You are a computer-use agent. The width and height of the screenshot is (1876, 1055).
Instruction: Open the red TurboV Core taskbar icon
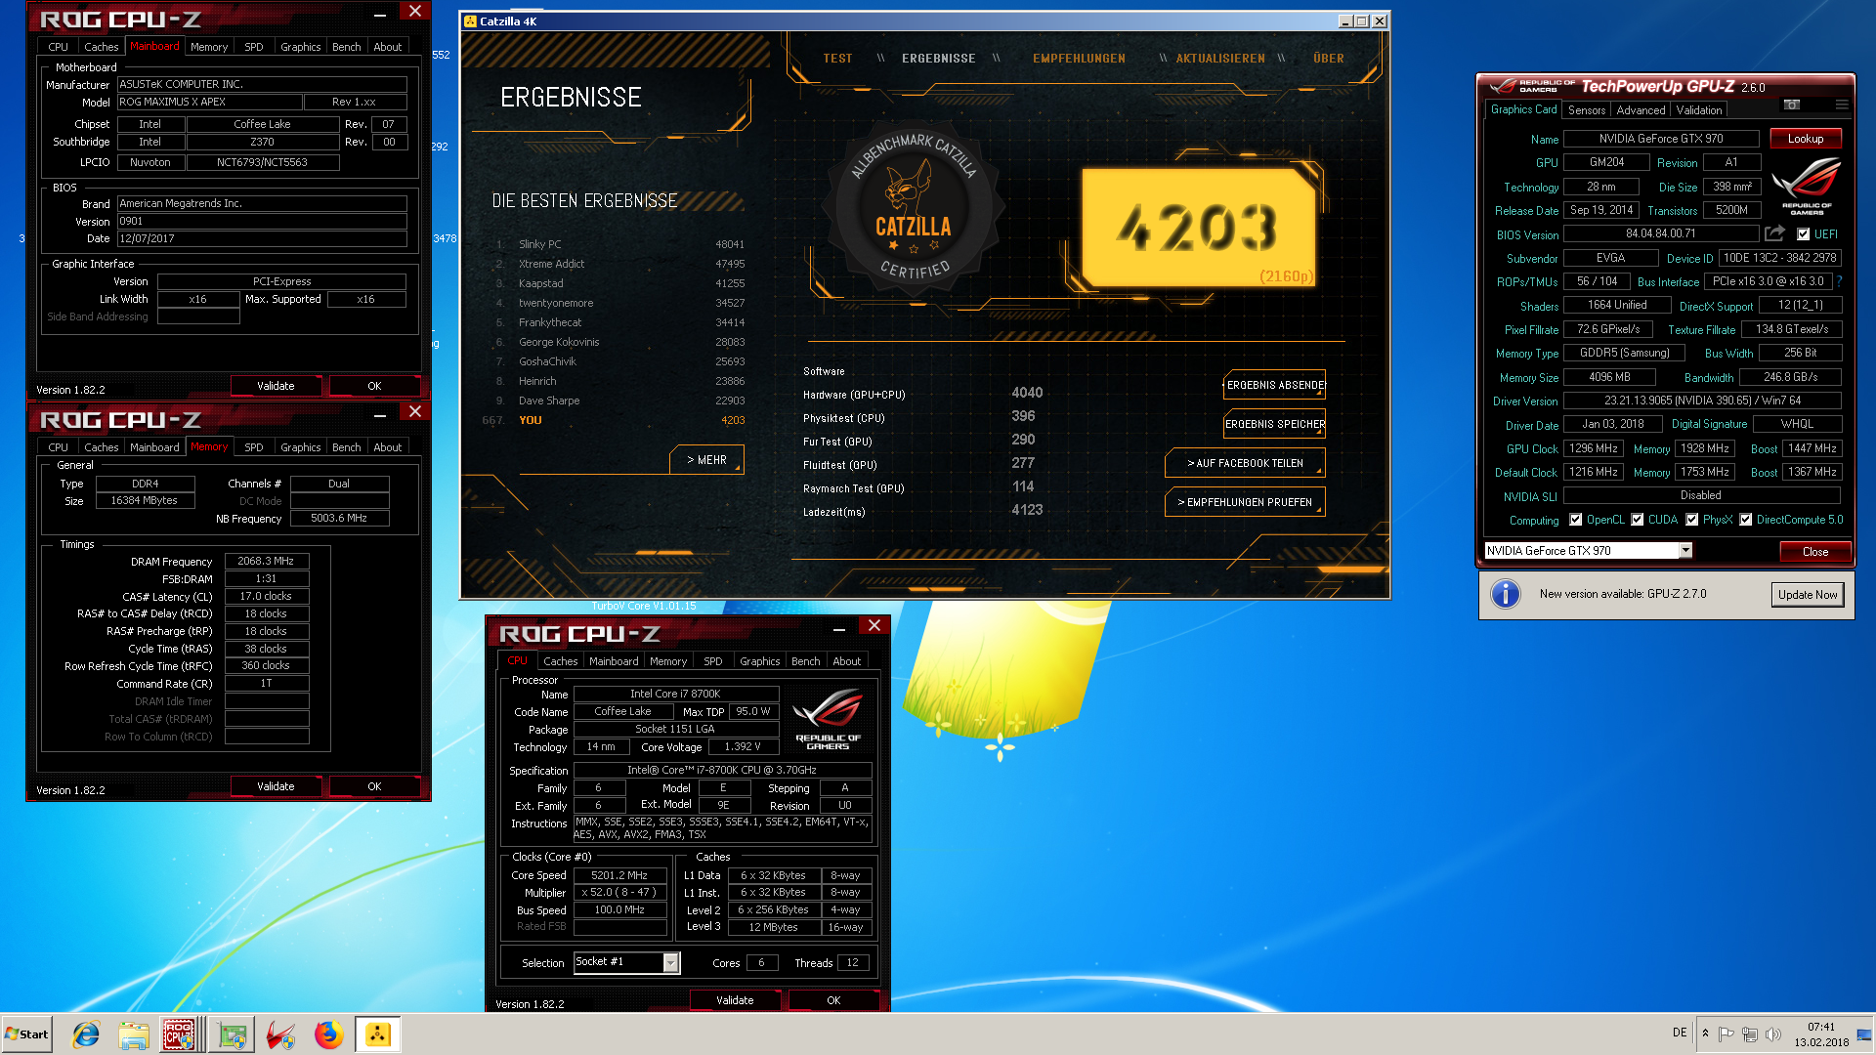click(x=281, y=1034)
